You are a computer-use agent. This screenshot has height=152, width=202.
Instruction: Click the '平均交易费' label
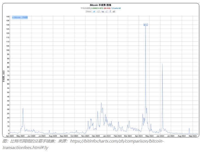click(85, 8)
